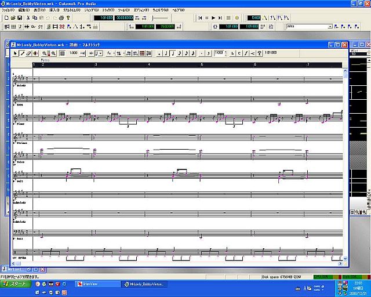The image size is (371, 297).
Task: Choose the Draw pencil tool in staff toolbar
Action: [x=22, y=53]
